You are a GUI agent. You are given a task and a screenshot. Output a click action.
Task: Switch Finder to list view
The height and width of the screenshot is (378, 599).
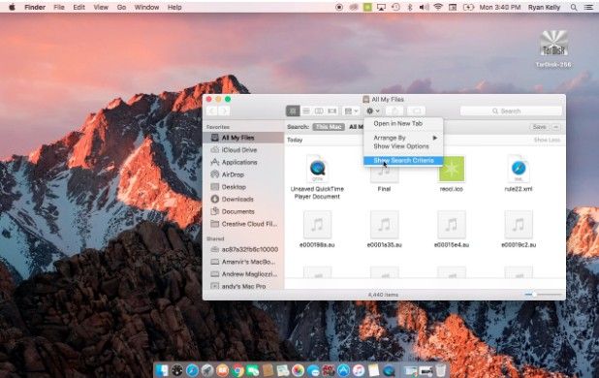(x=306, y=111)
